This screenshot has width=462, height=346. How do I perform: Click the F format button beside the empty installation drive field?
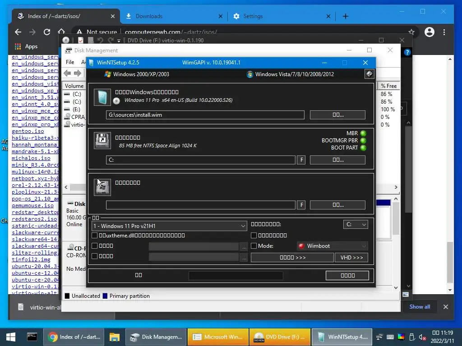point(301,205)
